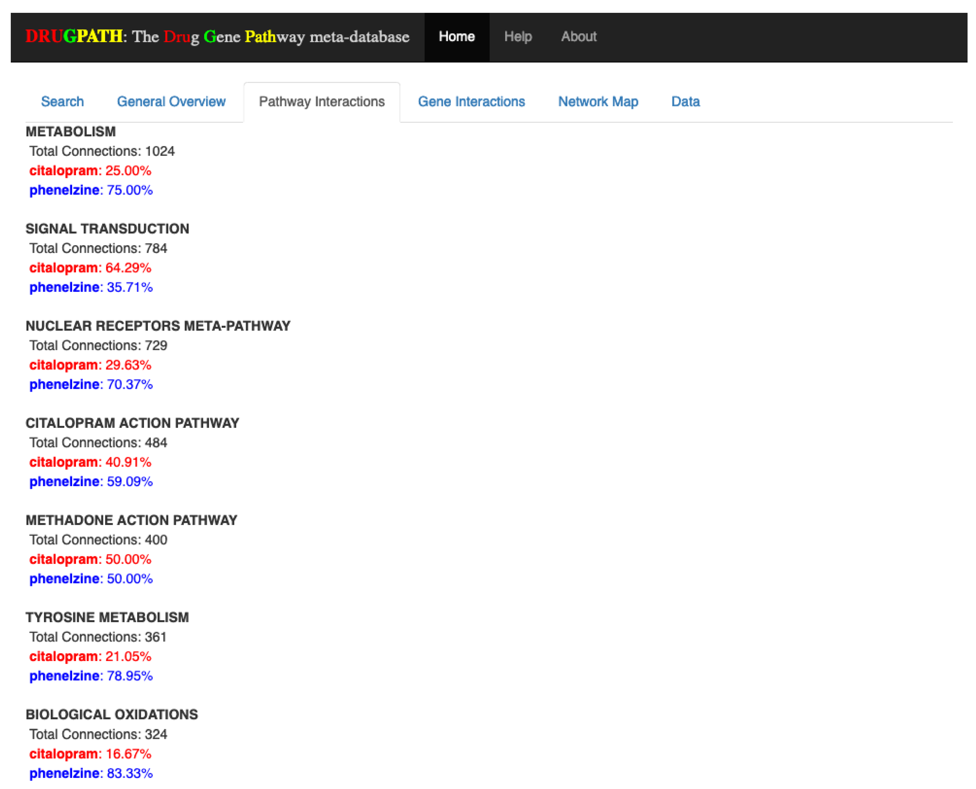Open the Help navigation item

[518, 36]
